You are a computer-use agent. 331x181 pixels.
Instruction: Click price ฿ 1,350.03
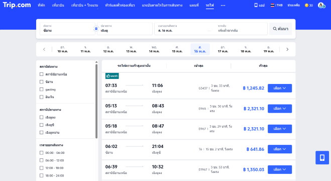point(254,169)
